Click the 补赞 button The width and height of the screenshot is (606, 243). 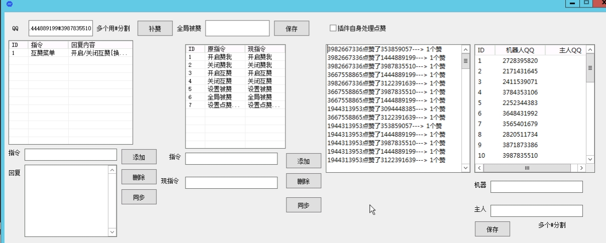tap(155, 29)
